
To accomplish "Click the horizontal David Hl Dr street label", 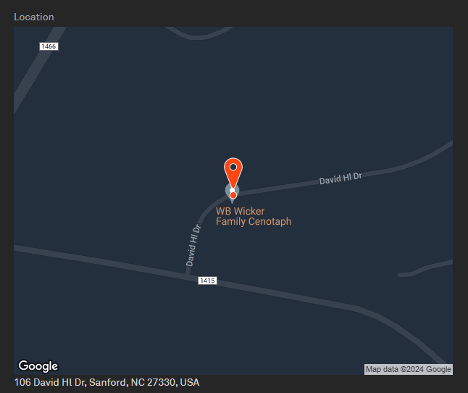I will 340,178.
